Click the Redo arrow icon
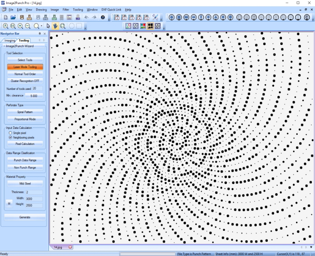315x256 pixels. 94,17
